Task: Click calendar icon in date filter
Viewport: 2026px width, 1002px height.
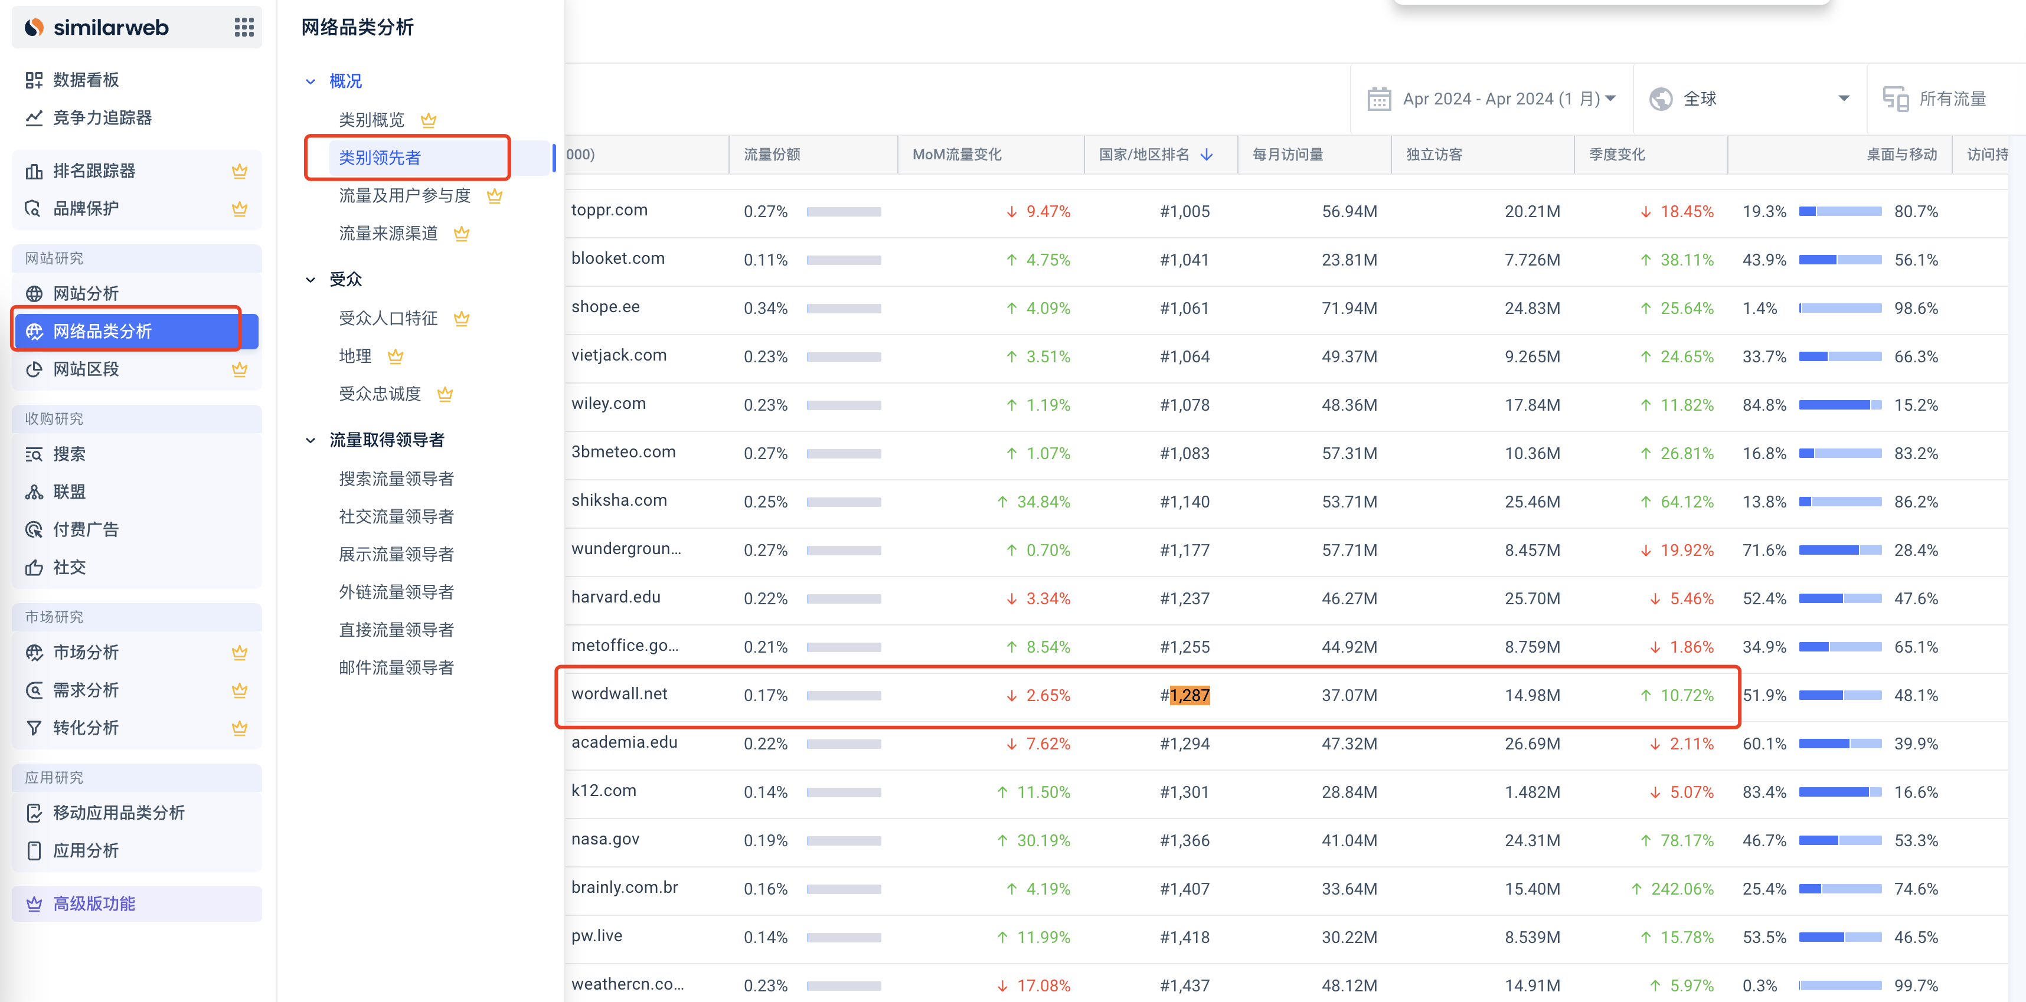Action: click(x=1379, y=99)
